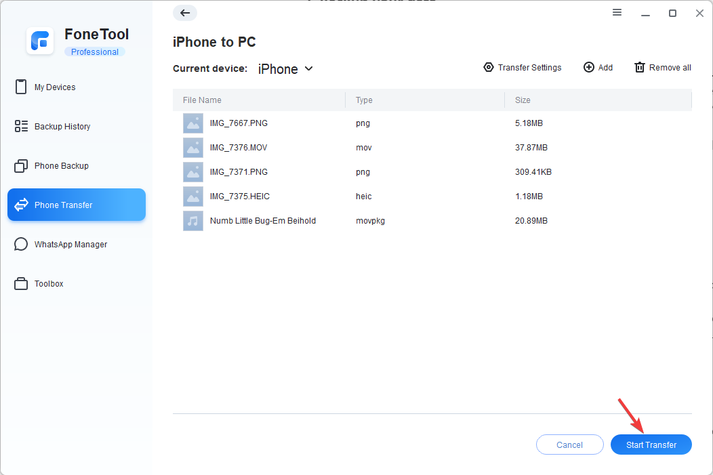Click the Backup History list icon
Screen dimensions: 713x475
tap(21, 126)
